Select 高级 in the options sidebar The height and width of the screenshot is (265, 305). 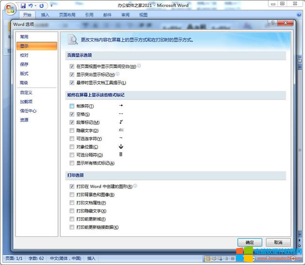tap(24, 83)
